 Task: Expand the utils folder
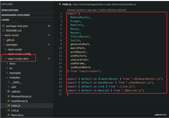point(9,87)
